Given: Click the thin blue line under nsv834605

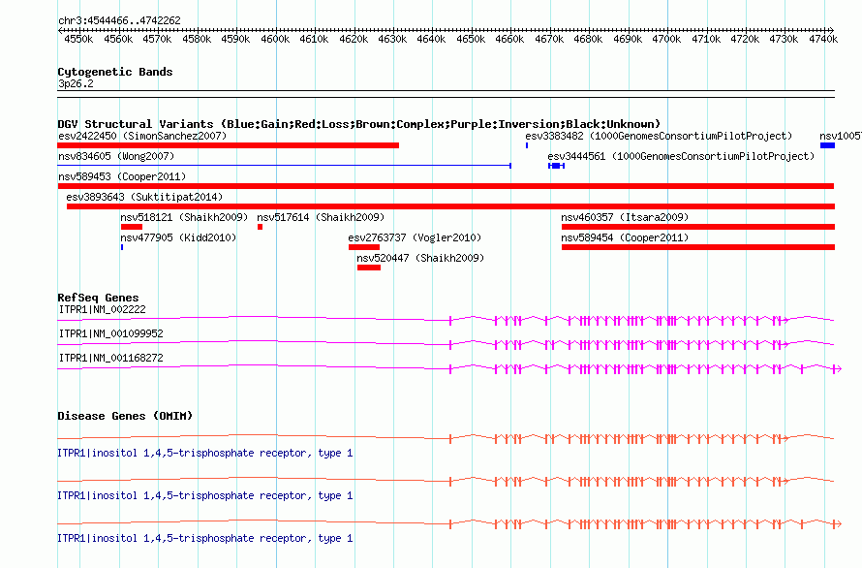Looking at the screenshot, I should click(284, 166).
